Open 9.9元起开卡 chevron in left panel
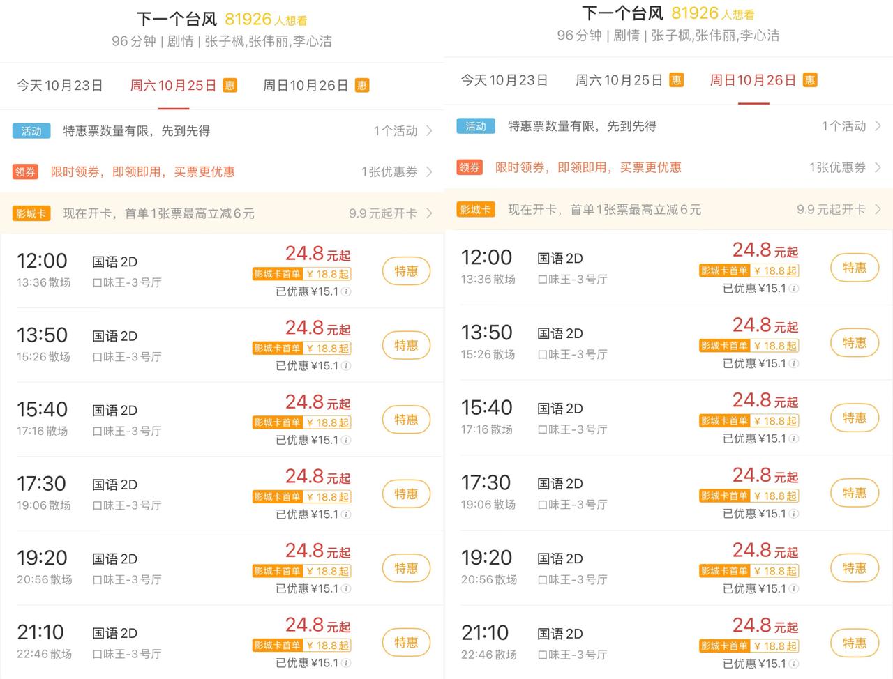 (x=429, y=213)
